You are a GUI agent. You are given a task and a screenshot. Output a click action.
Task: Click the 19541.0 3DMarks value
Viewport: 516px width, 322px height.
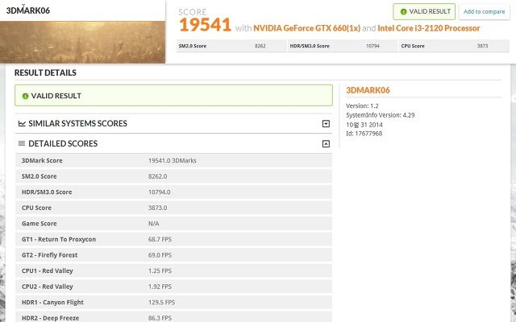pyautogui.click(x=172, y=161)
